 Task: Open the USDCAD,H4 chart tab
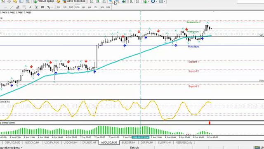pyautogui.click(x=32, y=142)
